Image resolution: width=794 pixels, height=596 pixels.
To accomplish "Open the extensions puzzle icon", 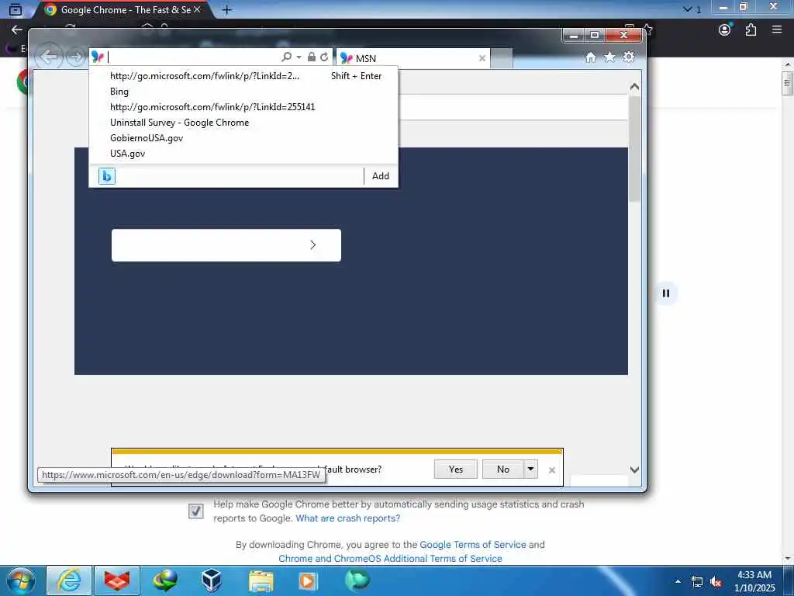I will point(751,29).
